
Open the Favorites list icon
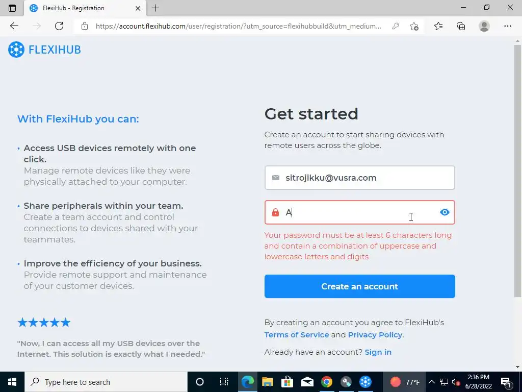point(438,26)
